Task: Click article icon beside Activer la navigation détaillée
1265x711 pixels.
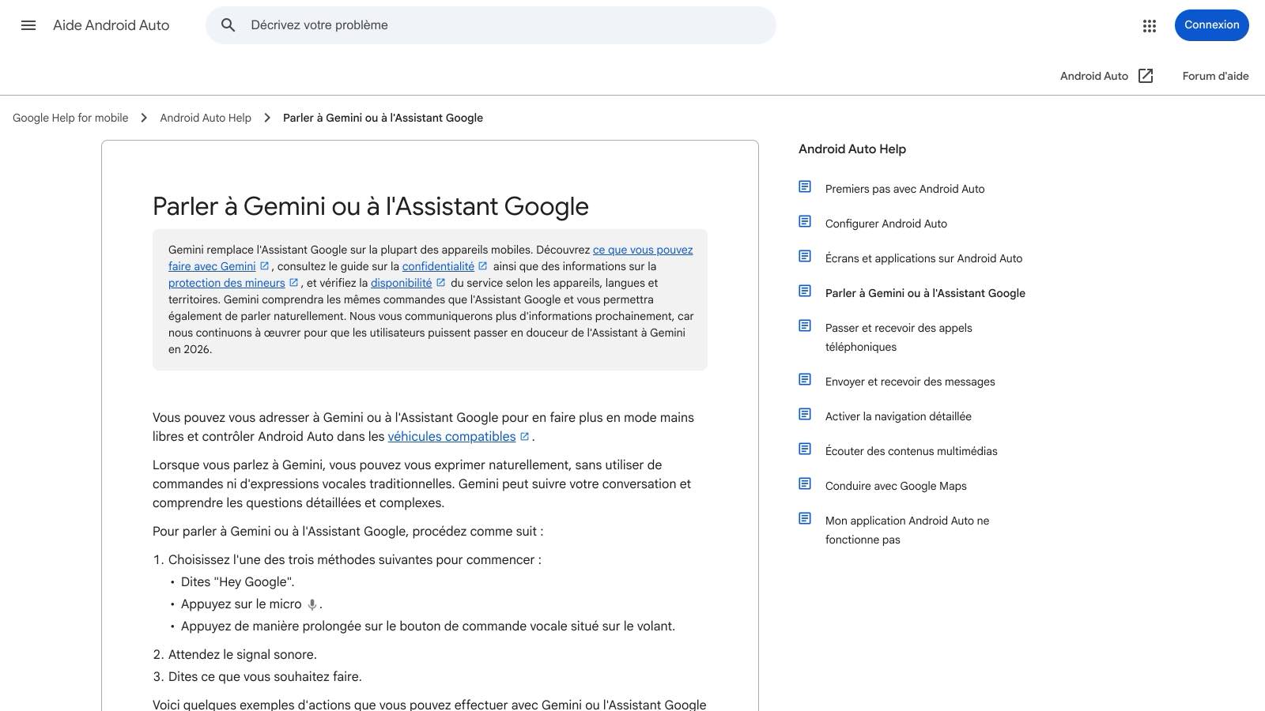Action: [x=805, y=415]
